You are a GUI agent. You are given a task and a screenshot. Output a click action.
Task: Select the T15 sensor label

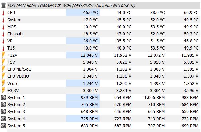click(x=11, y=48)
